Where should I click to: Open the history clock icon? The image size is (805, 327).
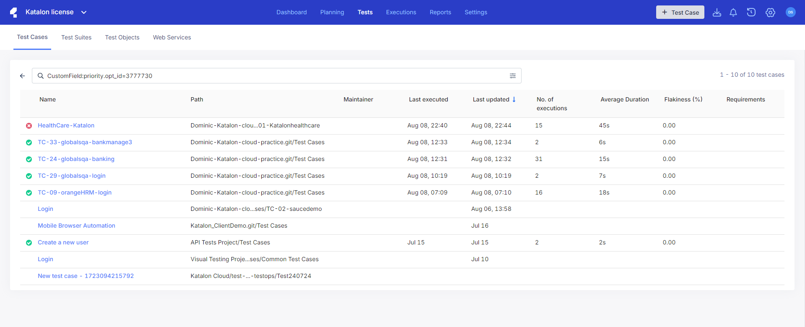(751, 13)
